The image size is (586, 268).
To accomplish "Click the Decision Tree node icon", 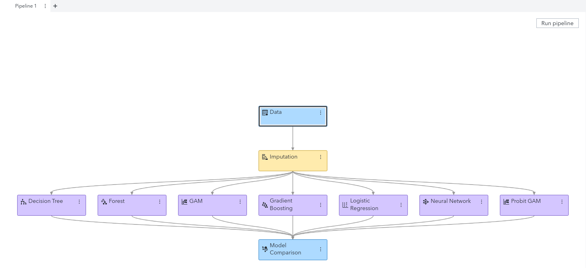I will (x=23, y=202).
